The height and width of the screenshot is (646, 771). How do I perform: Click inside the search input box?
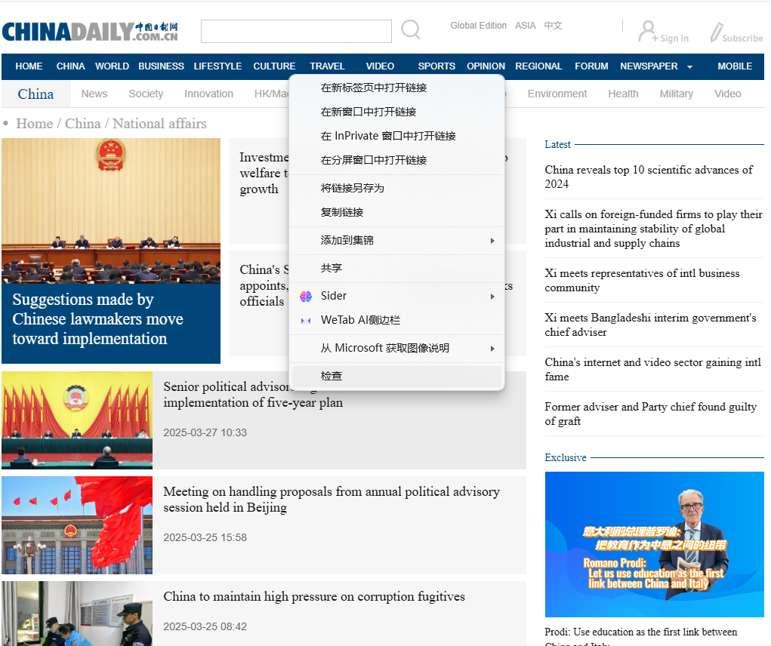point(296,32)
